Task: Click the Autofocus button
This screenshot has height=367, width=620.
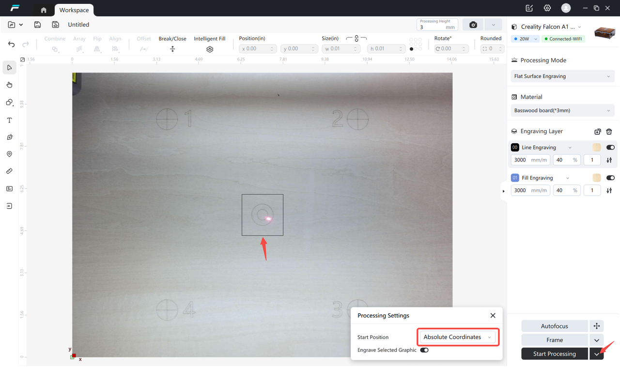Action: (554, 326)
